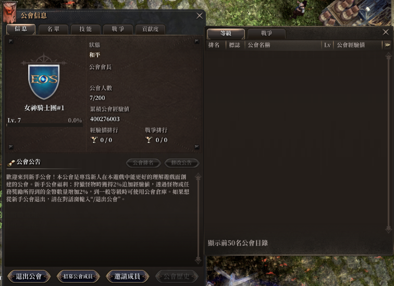Image resolution: width=394 pixels, height=286 pixels.
Task: Click the ranking list scroll-up arrow
Action: tap(388, 56)
